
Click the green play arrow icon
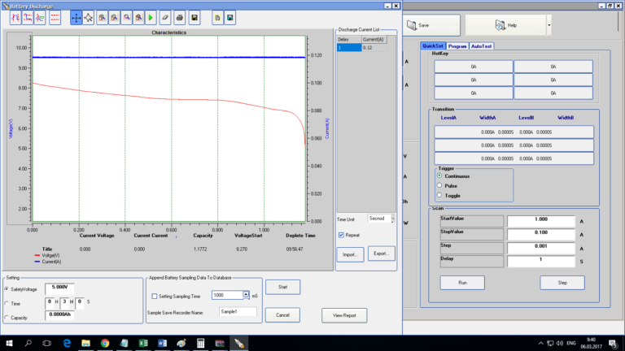tap(151, 18)
